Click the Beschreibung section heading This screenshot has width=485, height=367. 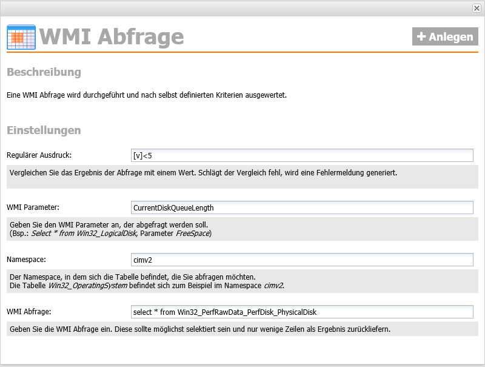pos(44,72)
